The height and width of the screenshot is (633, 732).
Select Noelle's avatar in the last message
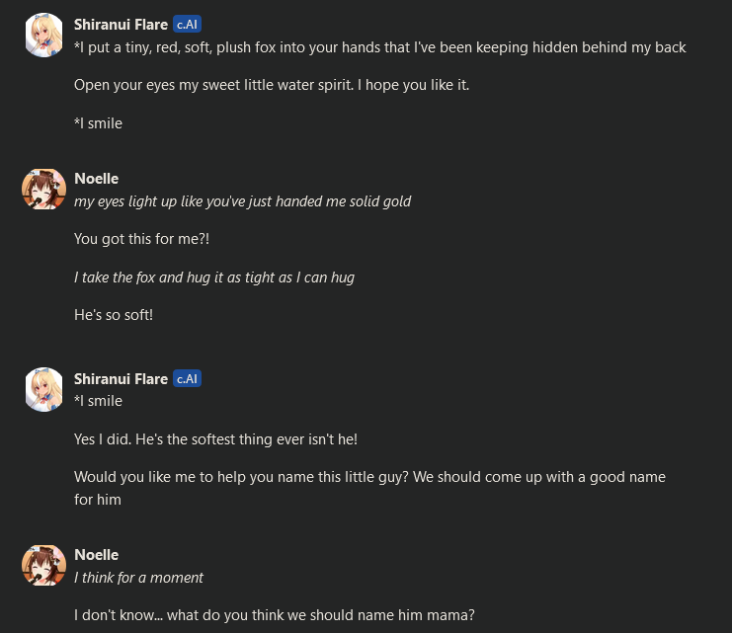pos(43,565)
